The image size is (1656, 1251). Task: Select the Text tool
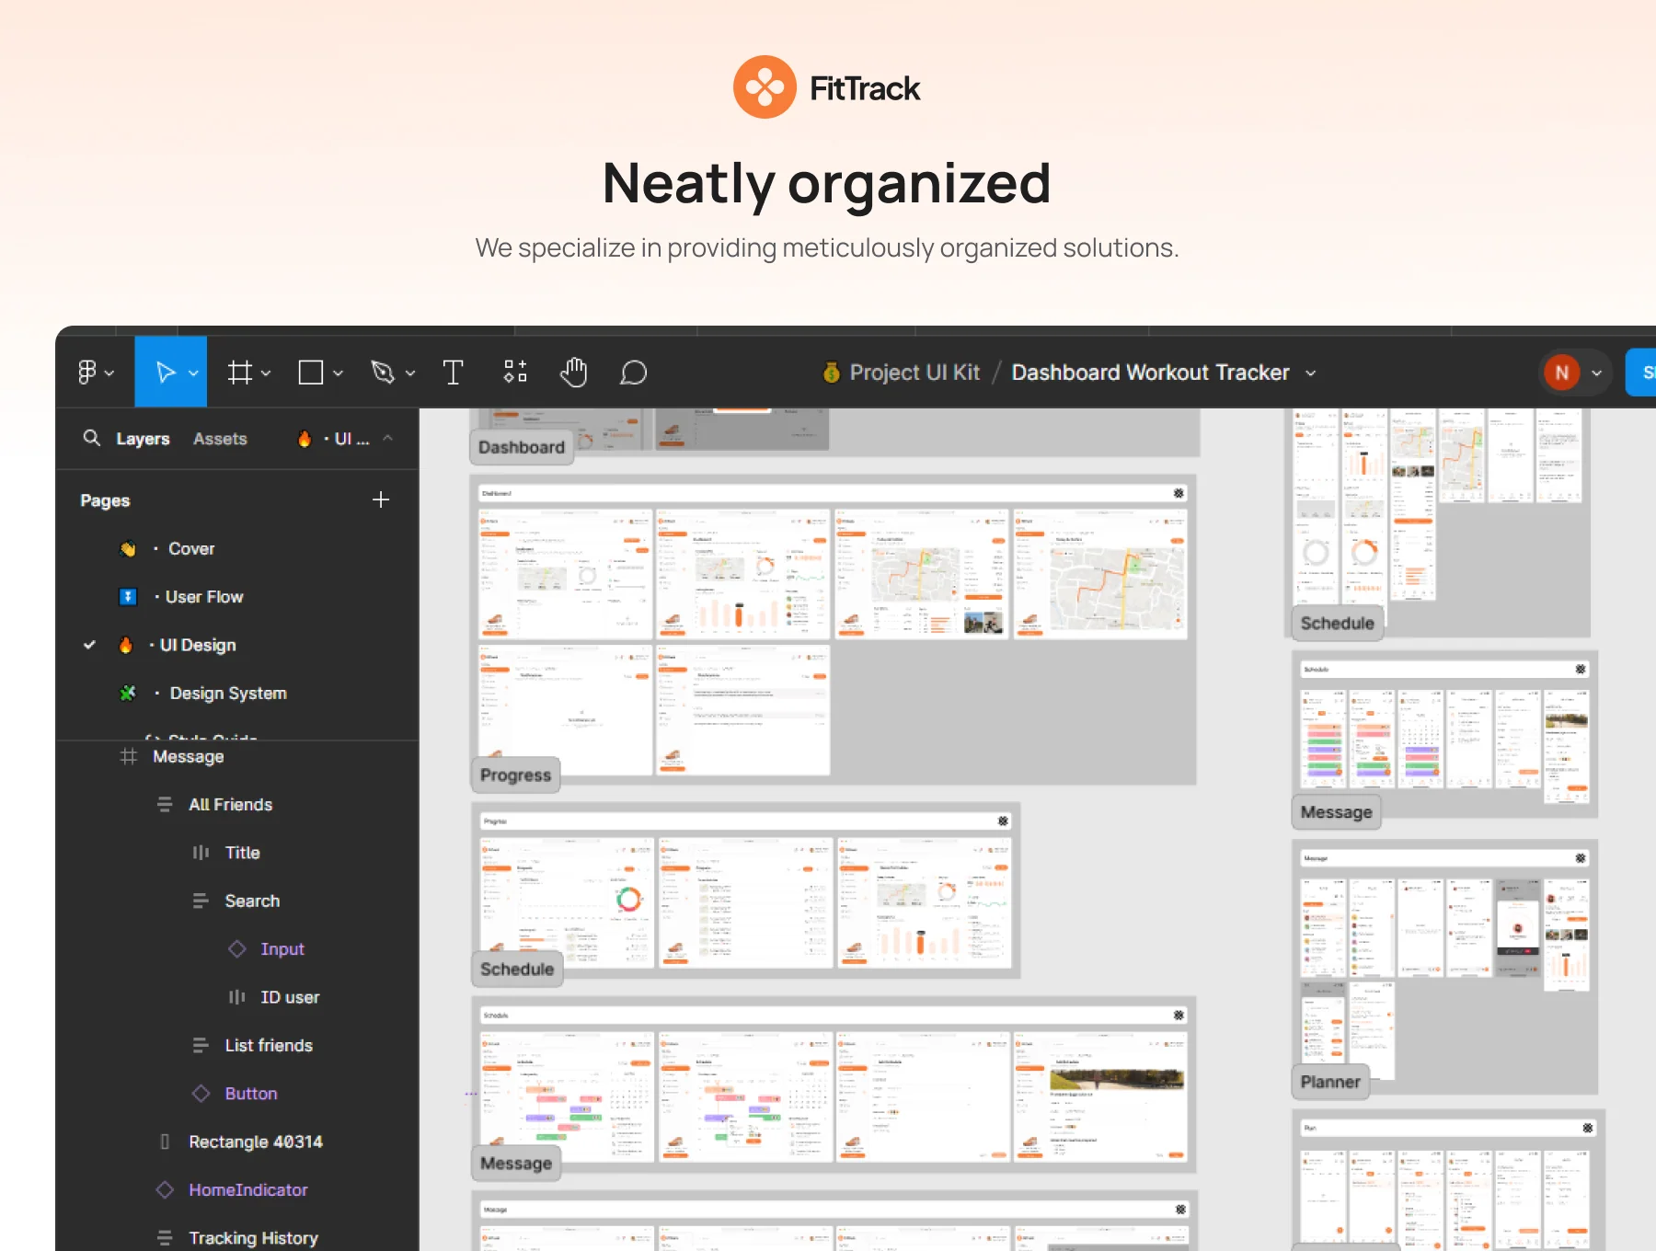453,372
